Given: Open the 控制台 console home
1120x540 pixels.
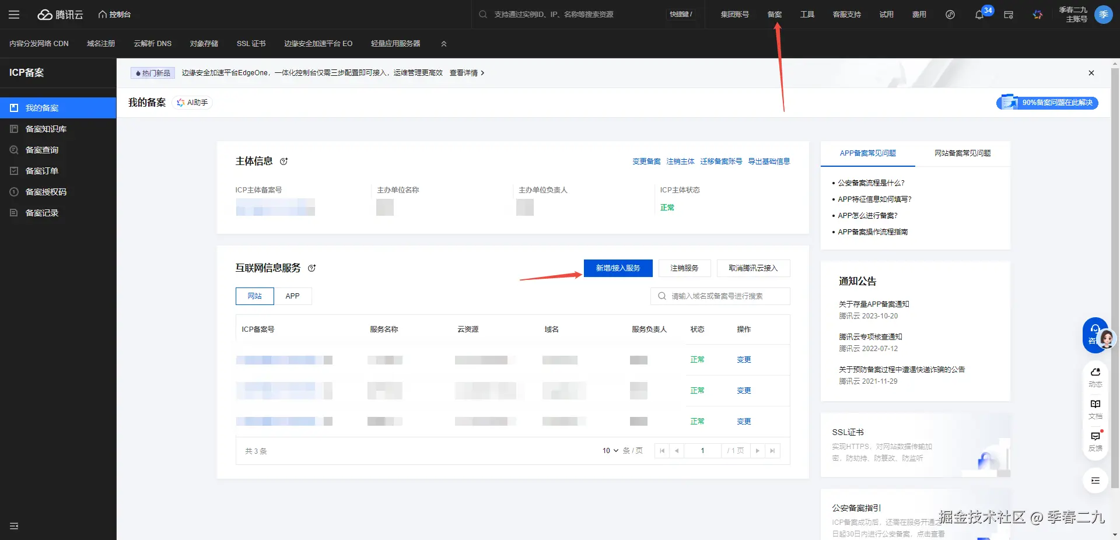Looking at the screenshot, I should pos(114,15).
